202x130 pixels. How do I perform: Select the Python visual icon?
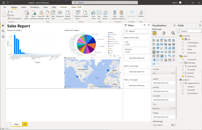[170, 56]
